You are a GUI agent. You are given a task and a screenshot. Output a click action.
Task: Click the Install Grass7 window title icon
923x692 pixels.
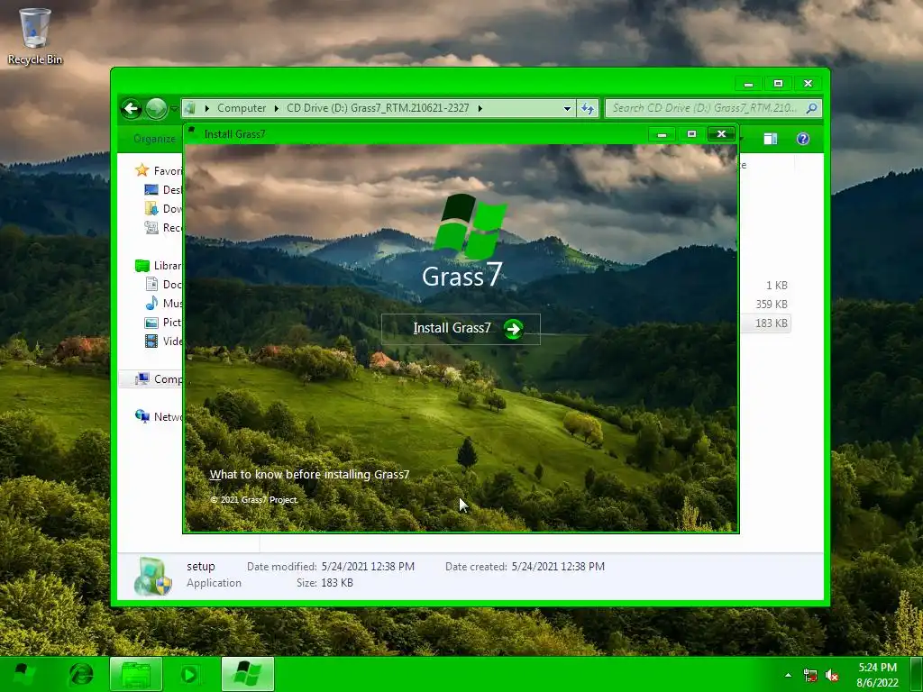(192, 132)
